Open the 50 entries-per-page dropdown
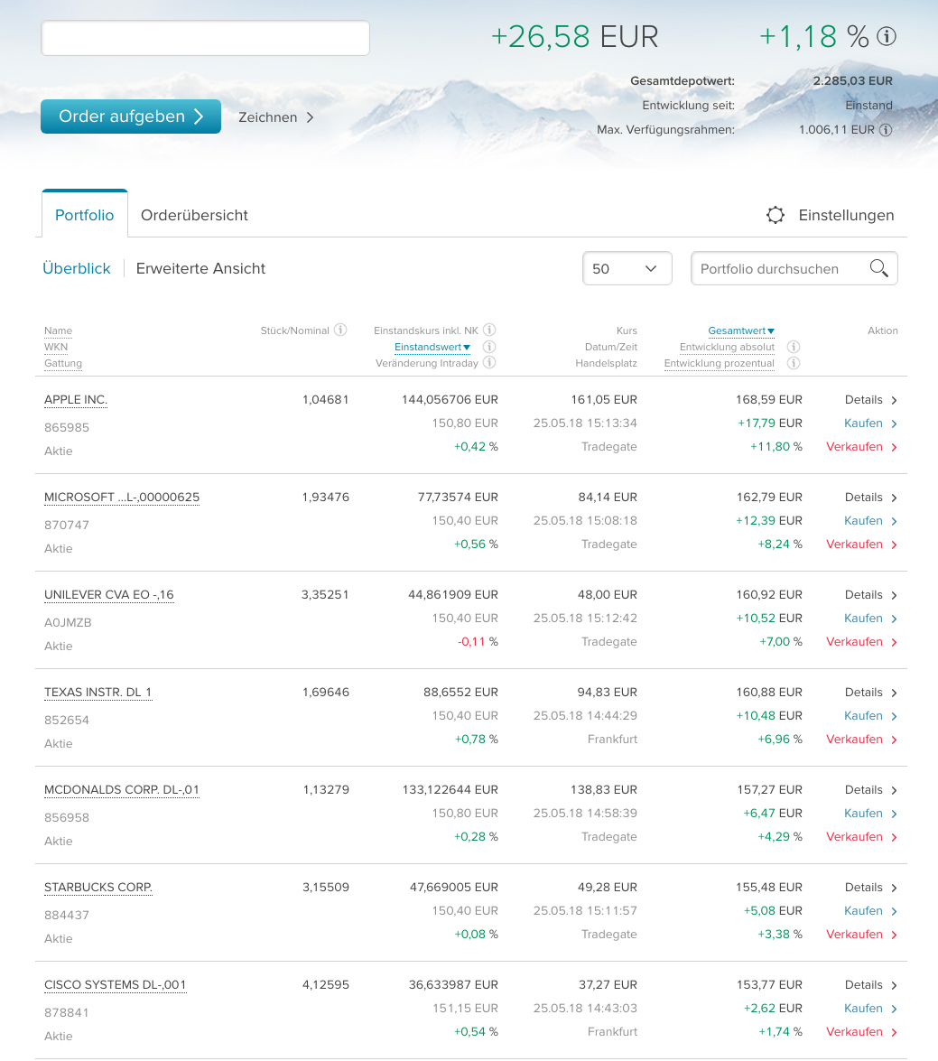 click(627, 268)
